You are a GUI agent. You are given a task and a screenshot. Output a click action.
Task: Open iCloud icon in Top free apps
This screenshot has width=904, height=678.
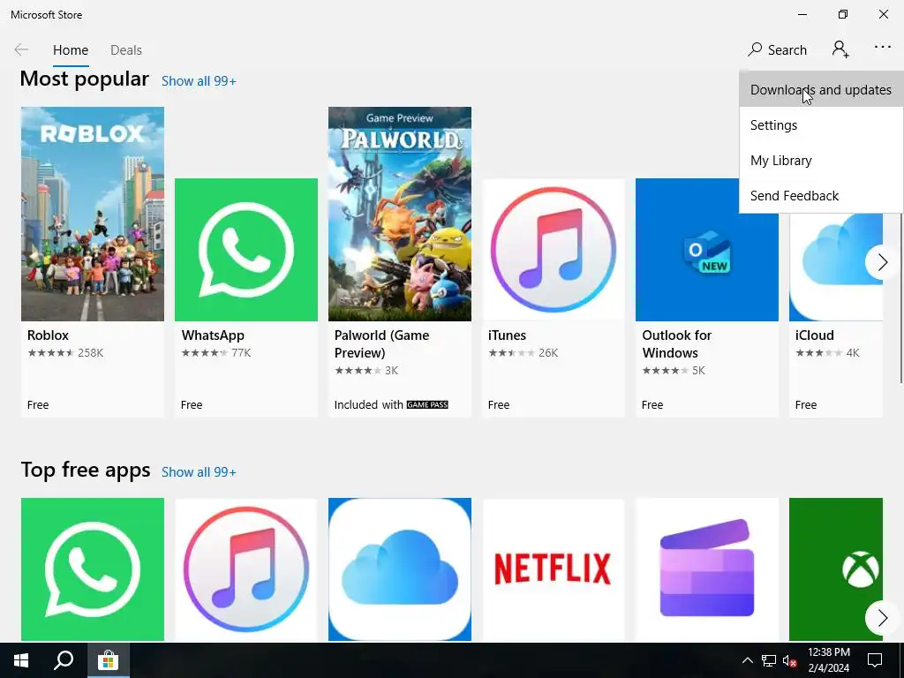pos(400,569)
